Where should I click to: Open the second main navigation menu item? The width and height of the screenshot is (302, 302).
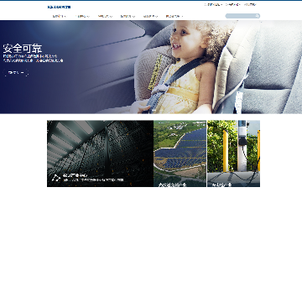[x=82, y=16]
